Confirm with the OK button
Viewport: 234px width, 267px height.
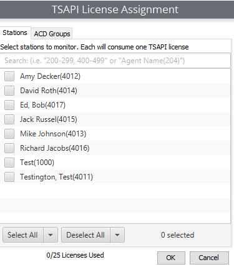(x=171, y=258)
